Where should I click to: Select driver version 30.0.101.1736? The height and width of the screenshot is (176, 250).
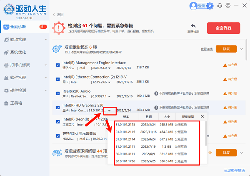click(x=151, y=161)
